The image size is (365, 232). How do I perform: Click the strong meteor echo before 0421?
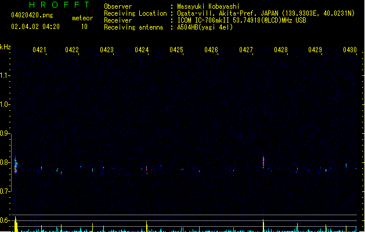coord(16,165)
